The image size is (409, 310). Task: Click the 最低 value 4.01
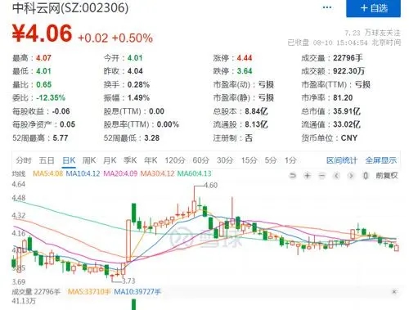click(43, 71)
